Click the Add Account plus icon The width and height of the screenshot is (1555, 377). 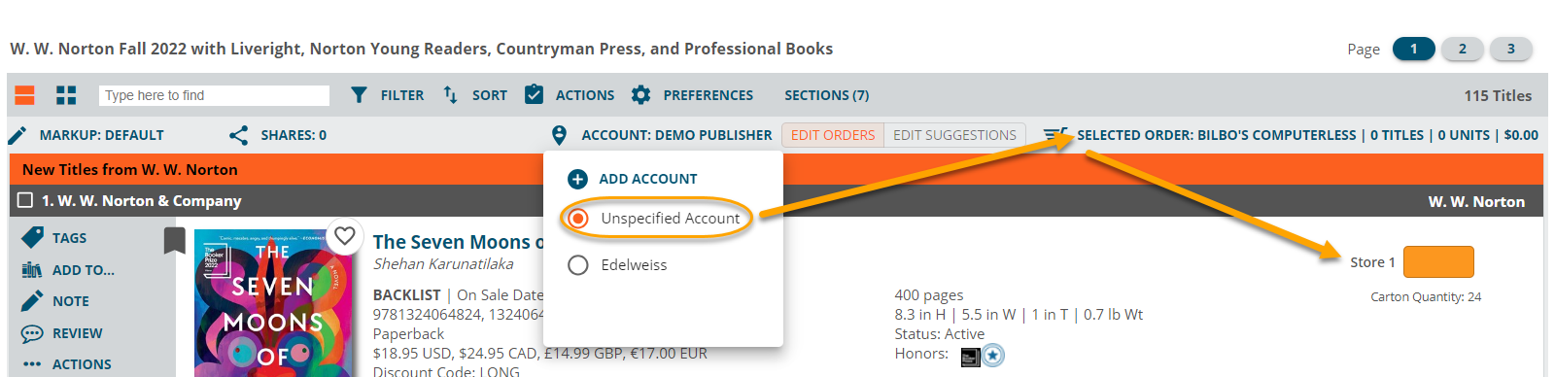[577, 179]
